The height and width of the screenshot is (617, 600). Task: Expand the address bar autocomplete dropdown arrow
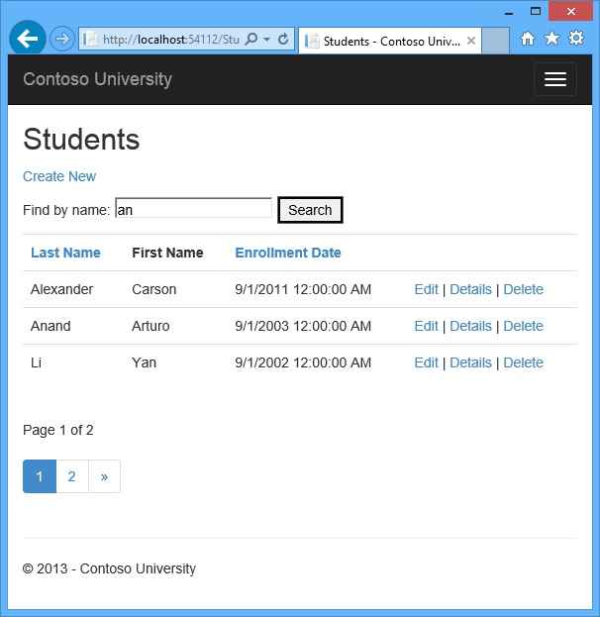click(x=266, y=40)
